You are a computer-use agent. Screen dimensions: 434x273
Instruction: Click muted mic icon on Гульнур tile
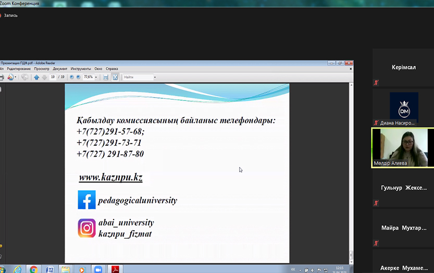376,203
